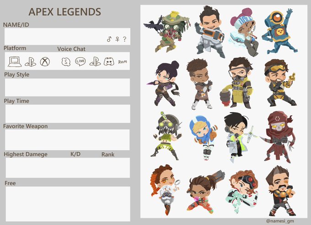This screenshot has height=225, width=311.
Task: Select Wraith holding the purple kunai
Action: pos(164,83)
